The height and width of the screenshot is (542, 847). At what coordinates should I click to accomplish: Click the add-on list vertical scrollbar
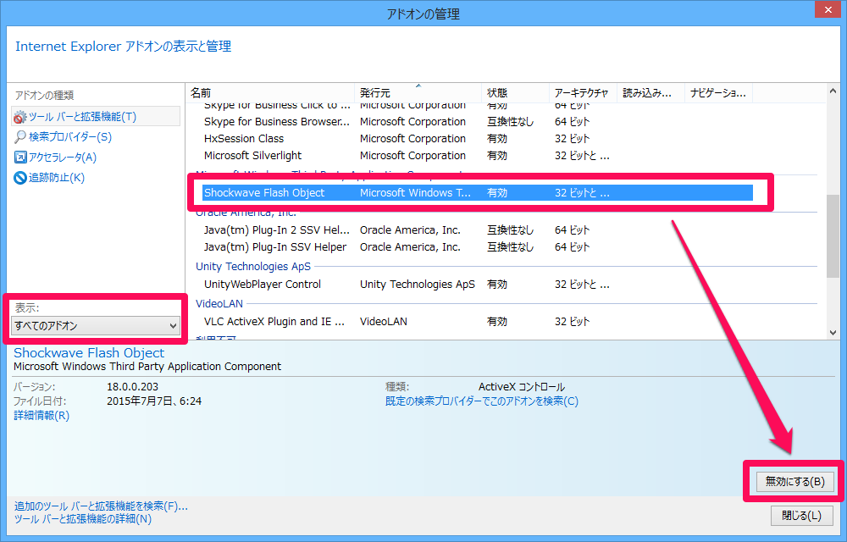pos(833,237)
